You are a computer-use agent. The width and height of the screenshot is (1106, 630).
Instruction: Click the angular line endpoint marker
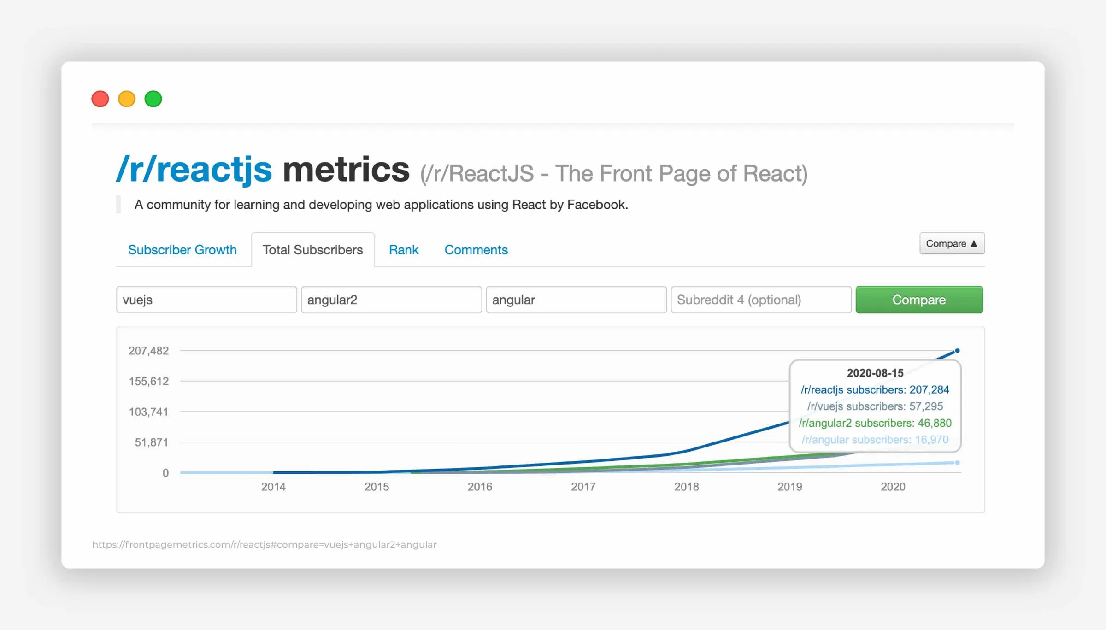pos(957,462)
